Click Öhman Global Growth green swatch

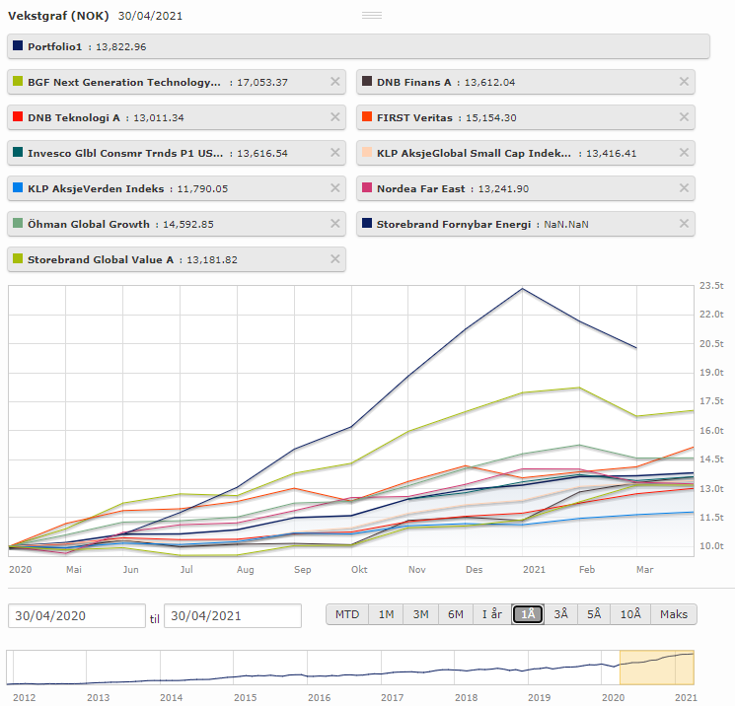tap(18, 223)
